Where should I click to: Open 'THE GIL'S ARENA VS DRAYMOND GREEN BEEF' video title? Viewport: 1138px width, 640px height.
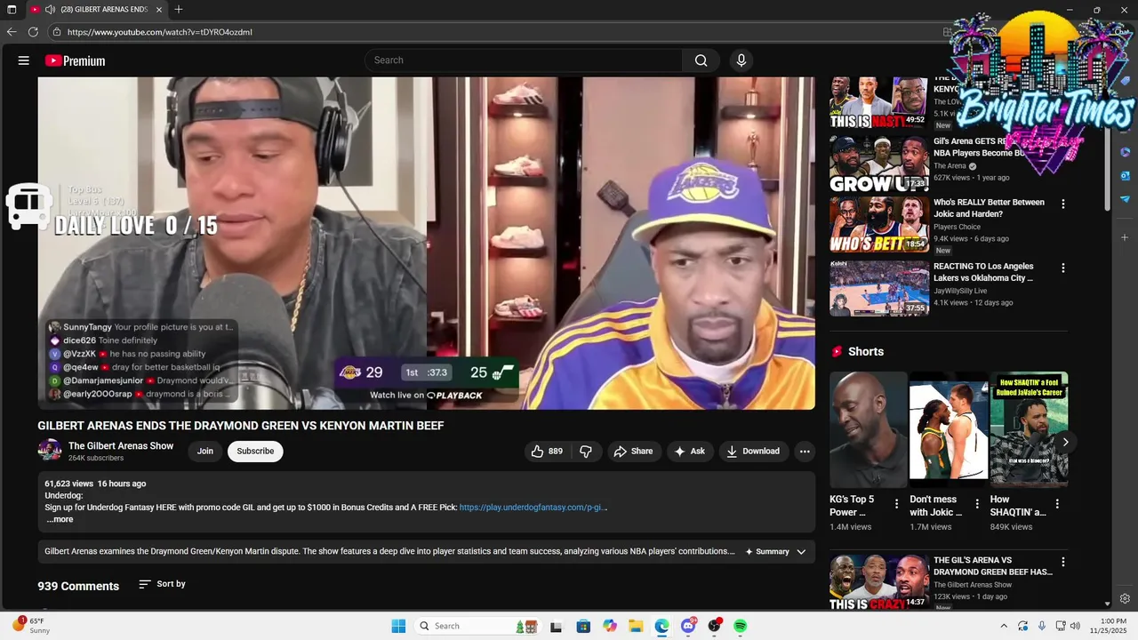[993, 566]
